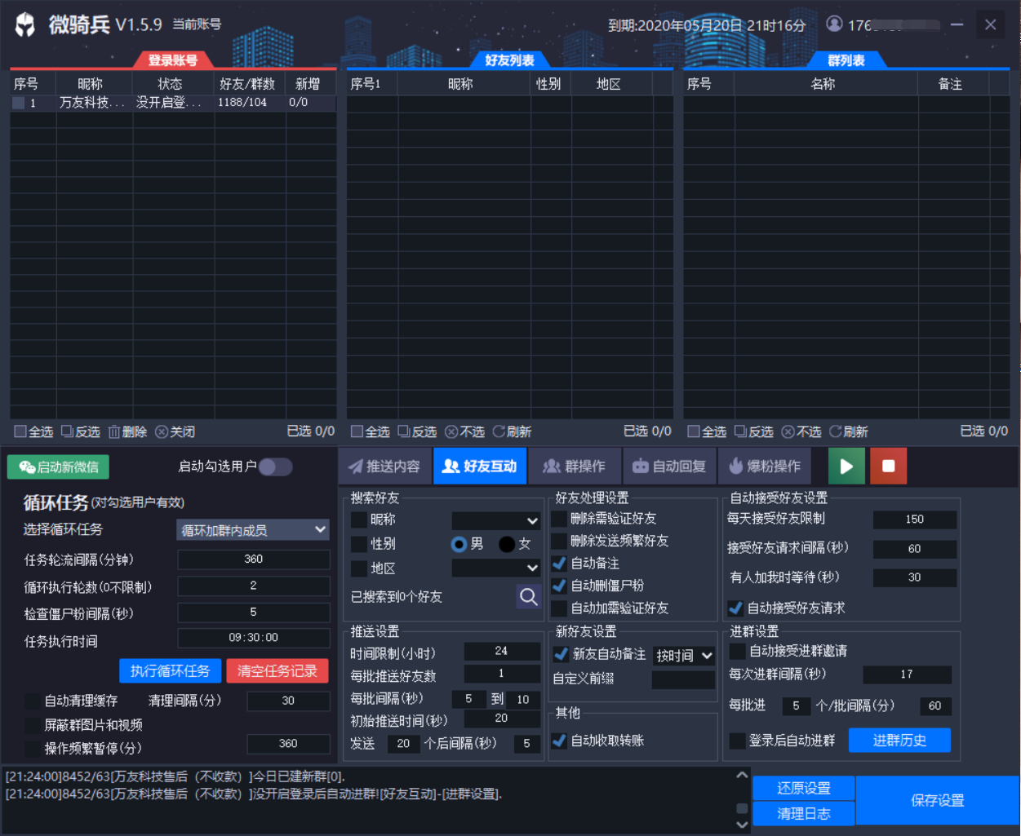Click 全选 under the group list
The image size is (1021, 836).
point(707,431)
